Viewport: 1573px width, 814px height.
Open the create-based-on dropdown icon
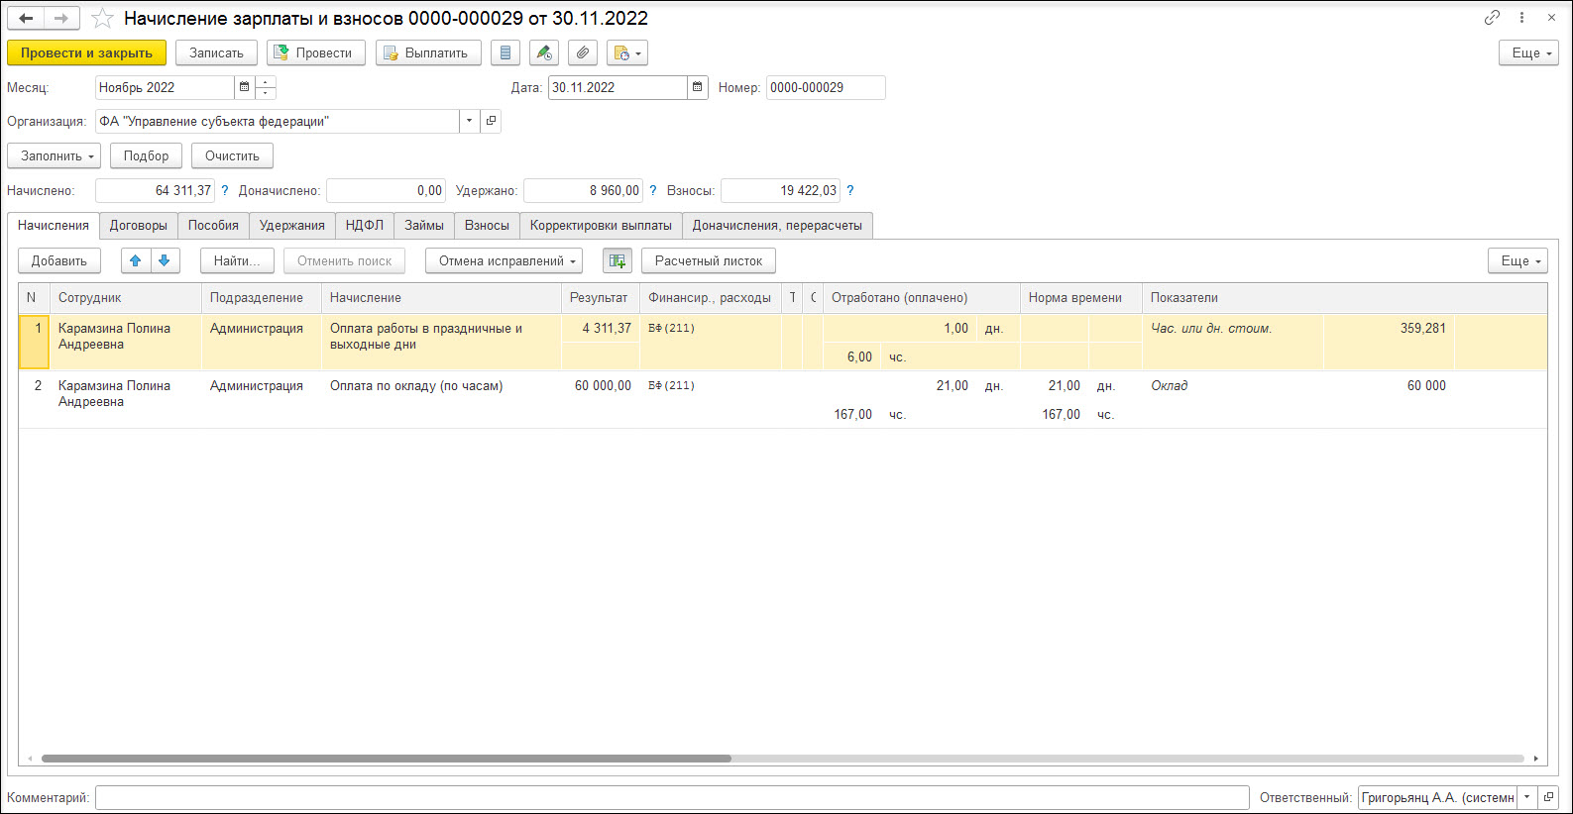pyautogui.click(x=627, y=52)
